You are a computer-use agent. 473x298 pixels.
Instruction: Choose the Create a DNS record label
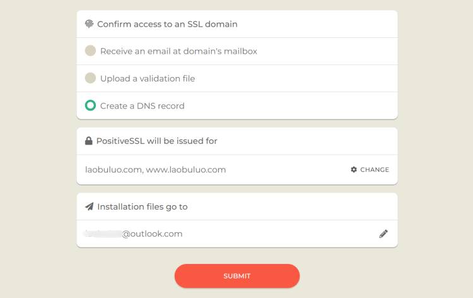[x=142, y=106]
